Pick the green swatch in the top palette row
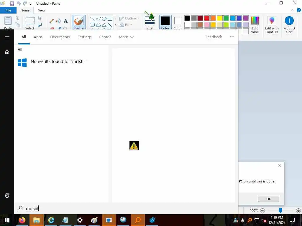302x226 pixels. [226, 18]
